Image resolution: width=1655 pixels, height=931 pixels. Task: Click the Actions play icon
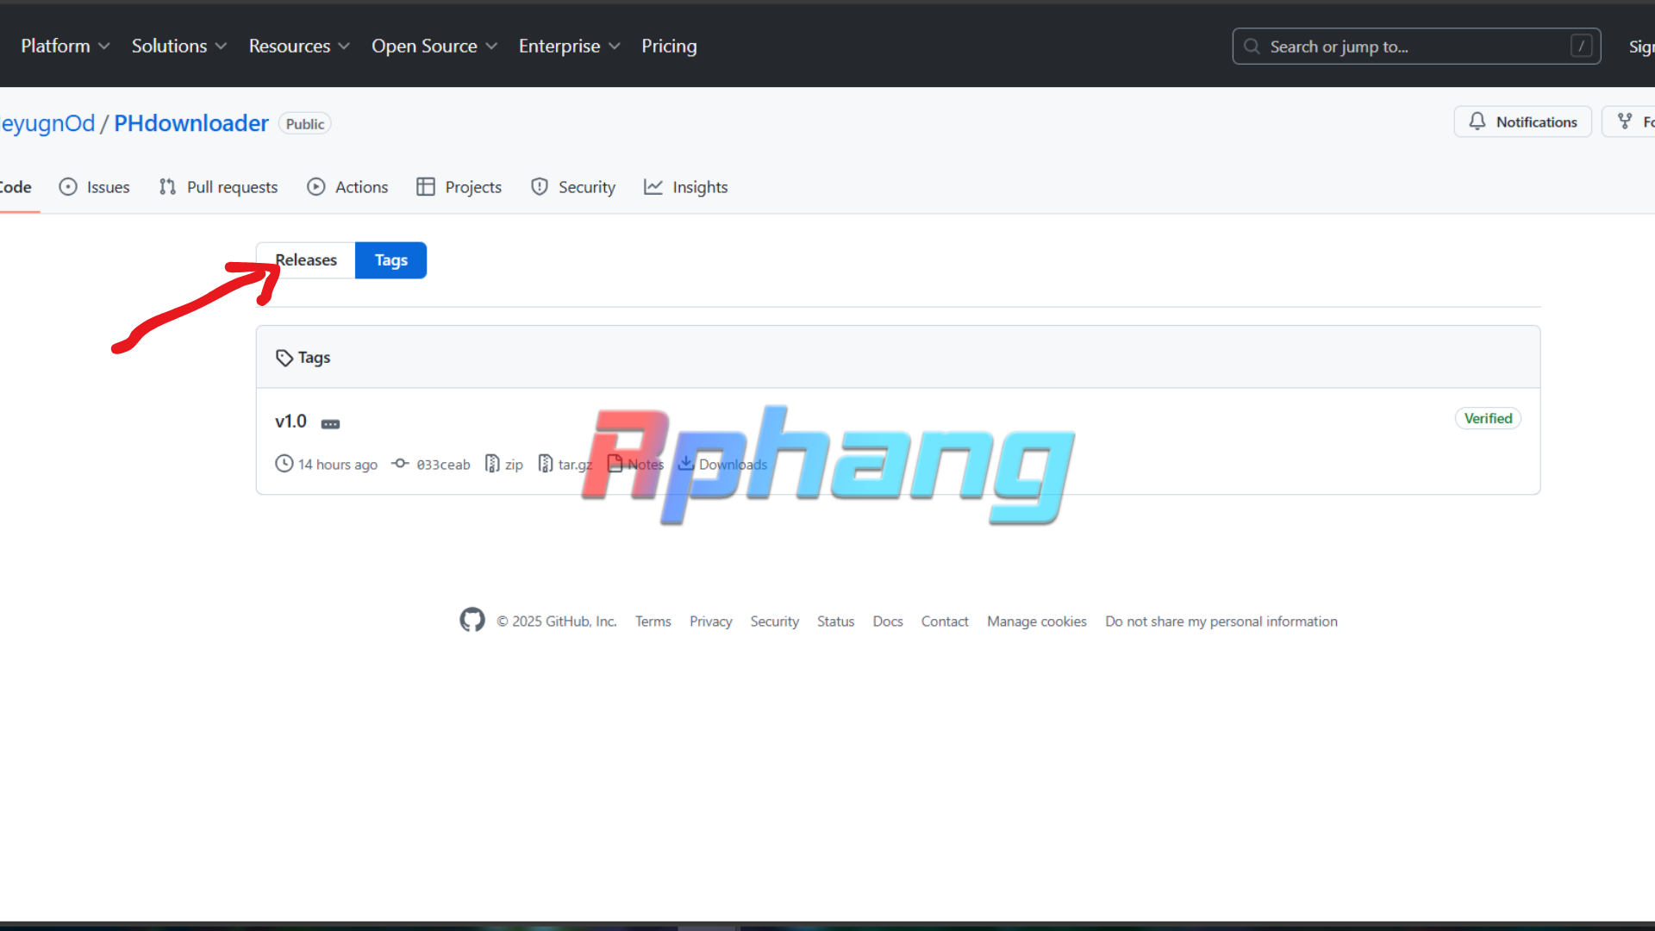coord(316,187)
